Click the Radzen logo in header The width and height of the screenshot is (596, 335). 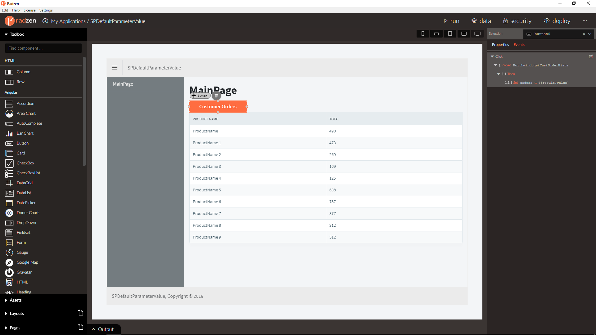coord(20,21)
